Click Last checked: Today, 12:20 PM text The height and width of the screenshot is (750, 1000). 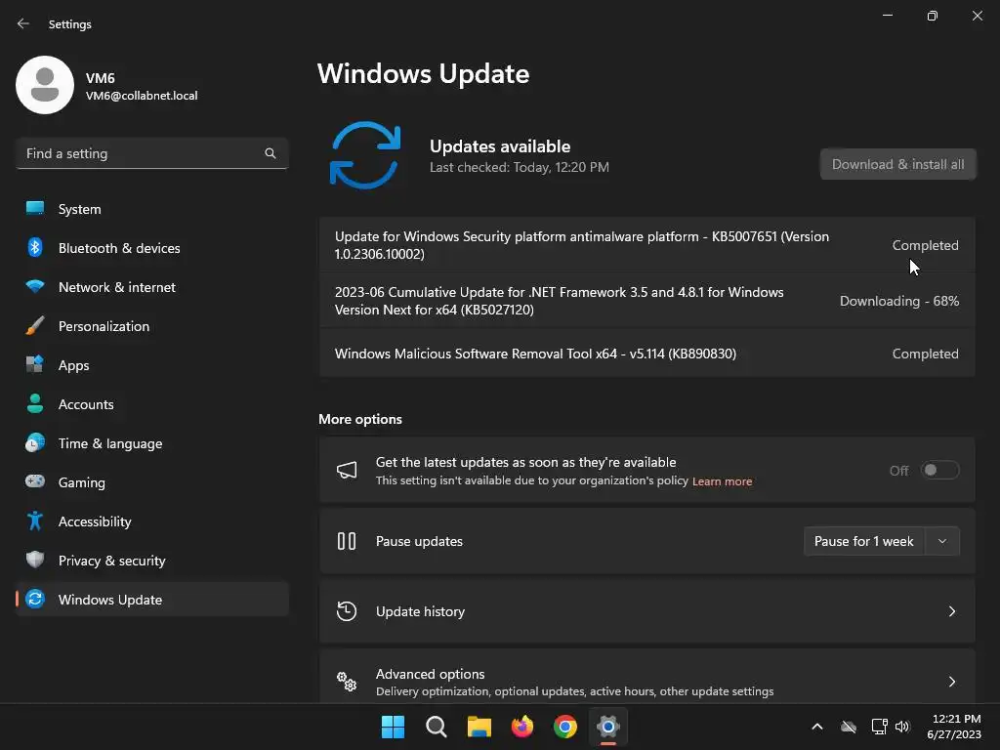click(520, 167)
